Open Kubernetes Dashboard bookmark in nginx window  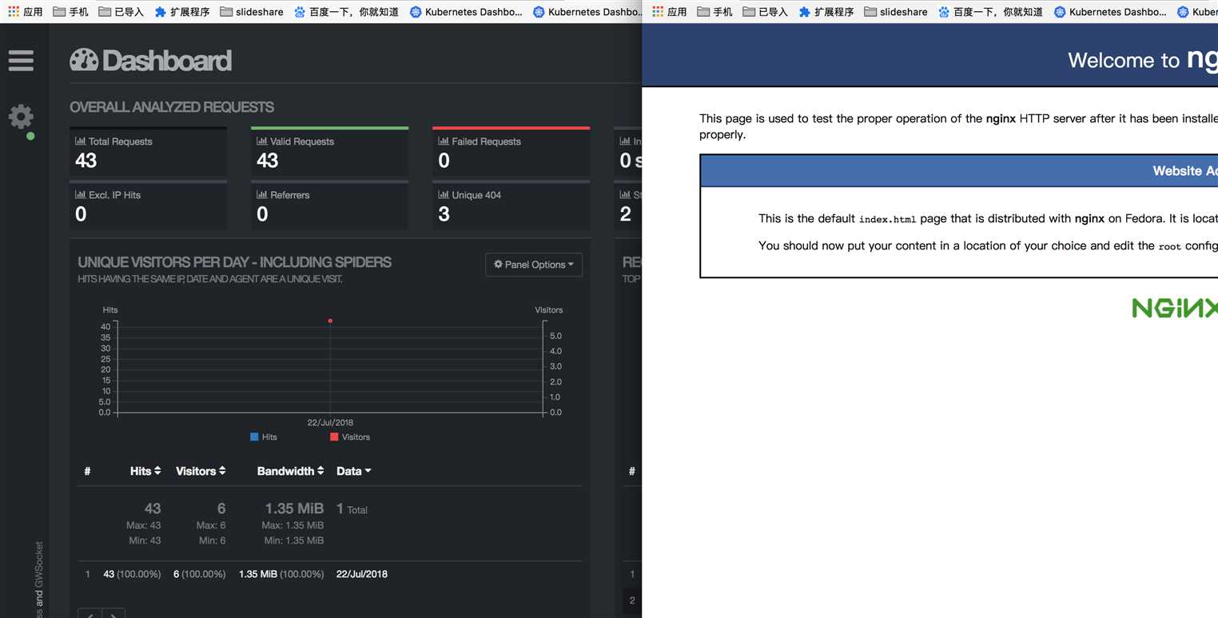1109,12
